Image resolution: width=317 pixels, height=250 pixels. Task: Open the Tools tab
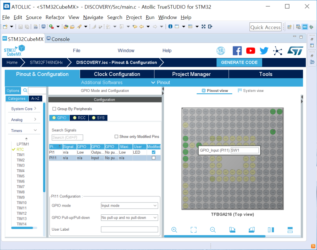coord(266,74)
